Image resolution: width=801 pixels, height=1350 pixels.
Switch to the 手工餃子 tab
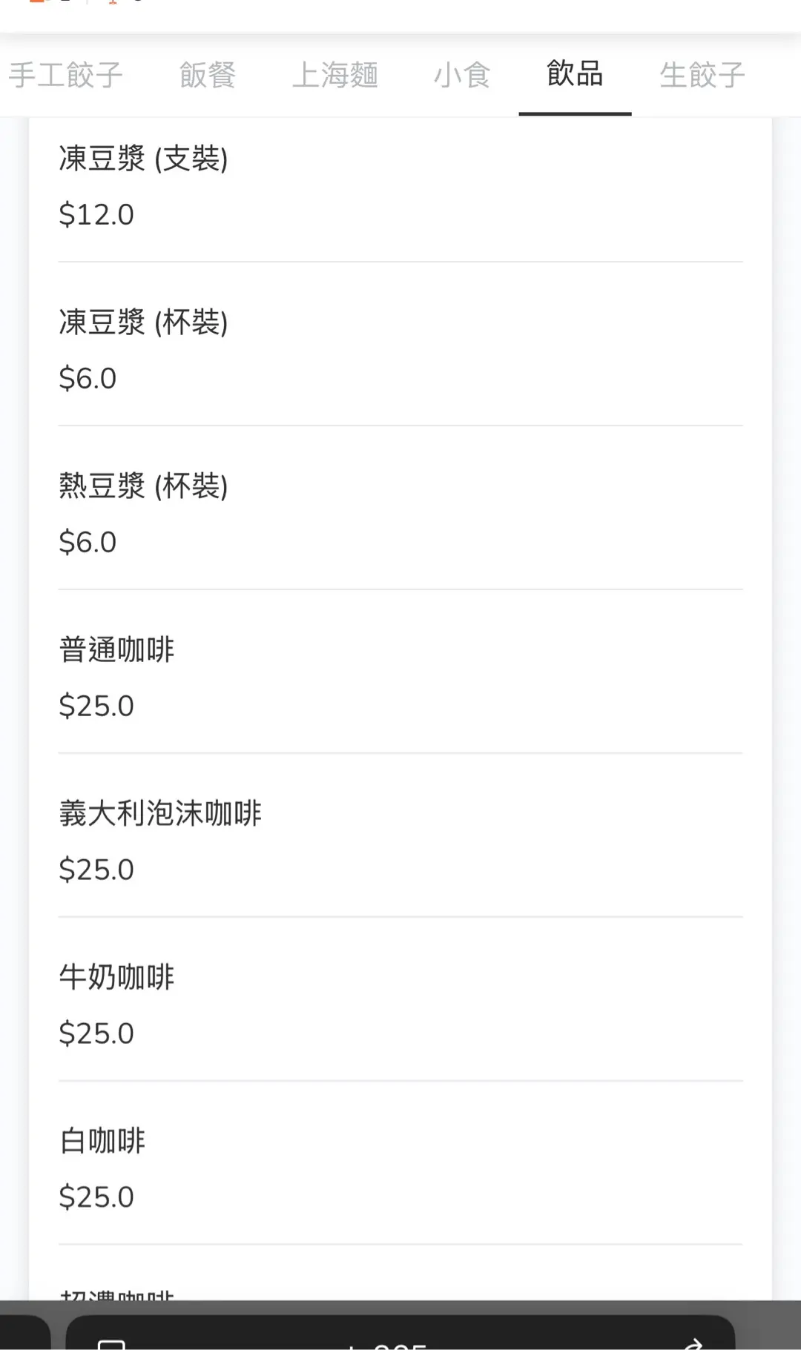(65, 75)
